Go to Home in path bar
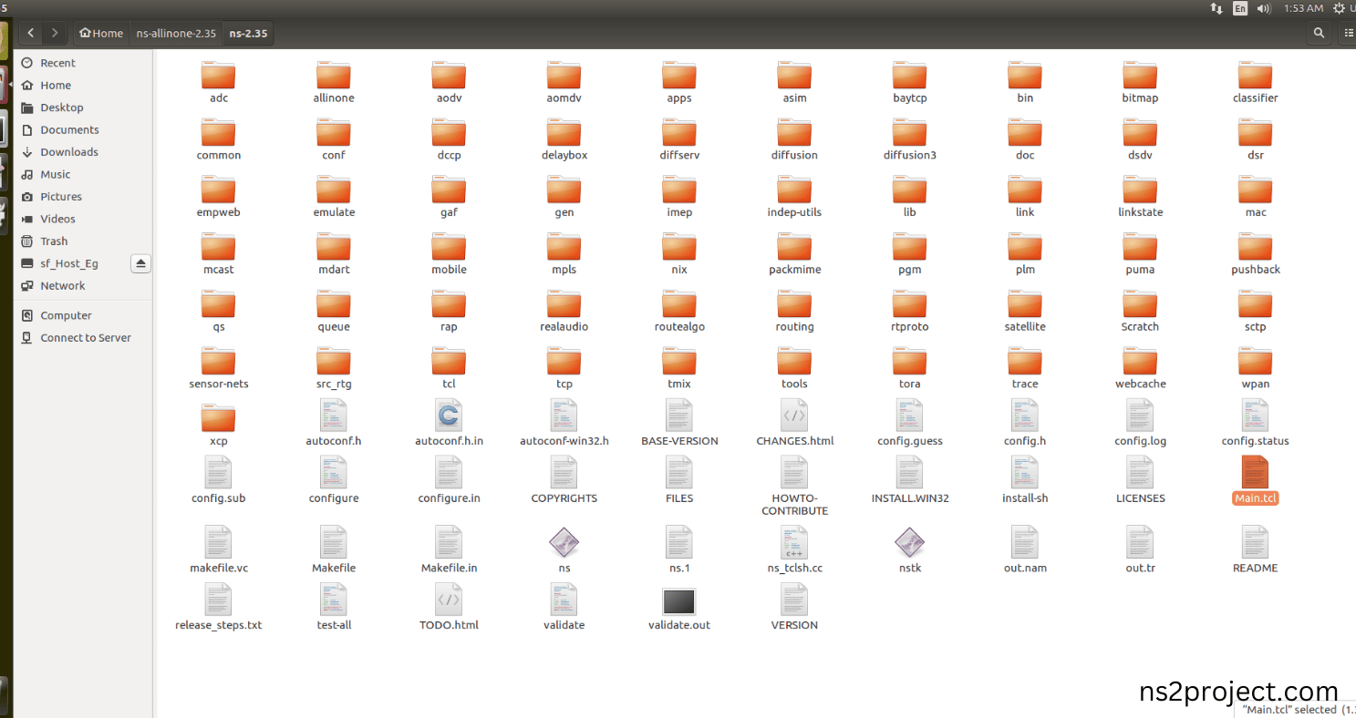Image resolution: width=1356 pixels, height=718 pixels. tap(101, 33)
